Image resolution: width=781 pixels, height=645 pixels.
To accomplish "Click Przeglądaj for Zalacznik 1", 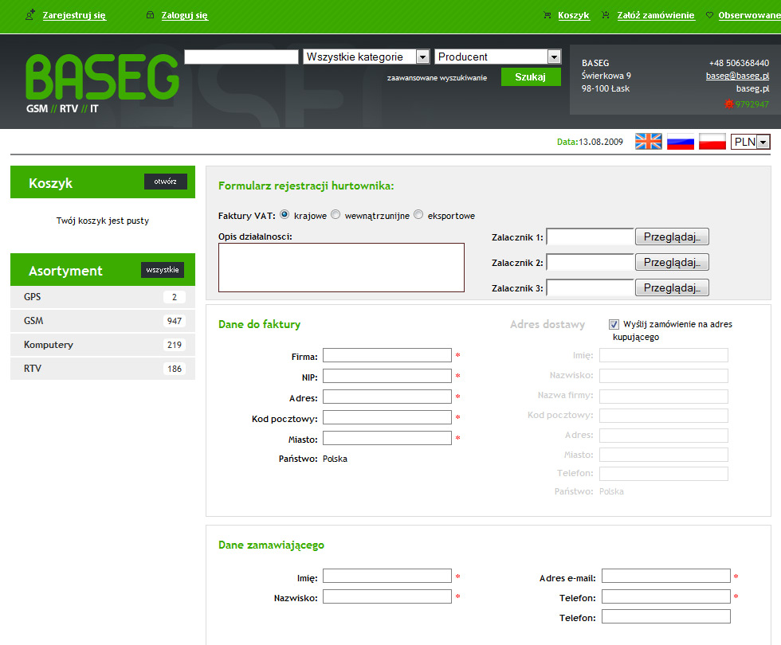I will [672, 237].
